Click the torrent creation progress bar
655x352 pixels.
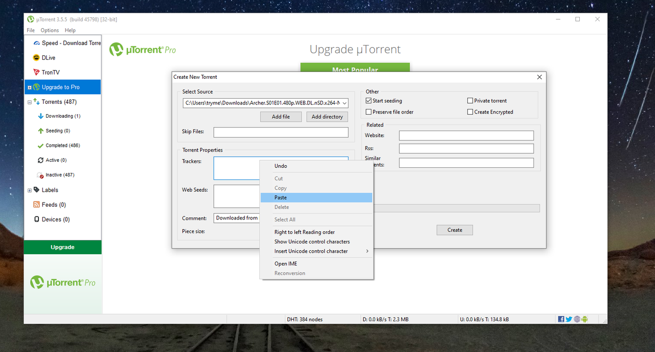(456, 208)
